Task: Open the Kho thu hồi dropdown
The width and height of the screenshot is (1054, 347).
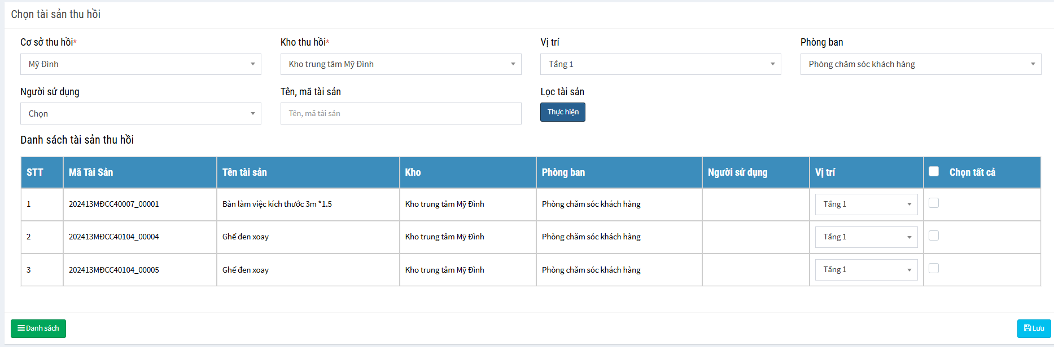Action: point(401,64)
